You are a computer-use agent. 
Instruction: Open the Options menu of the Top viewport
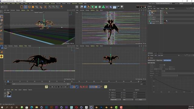point(92,10)
